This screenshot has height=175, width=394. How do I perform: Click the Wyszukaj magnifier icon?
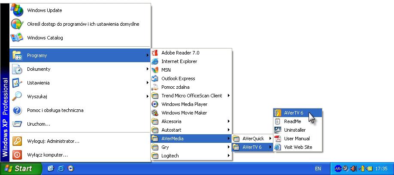(17, 97)
